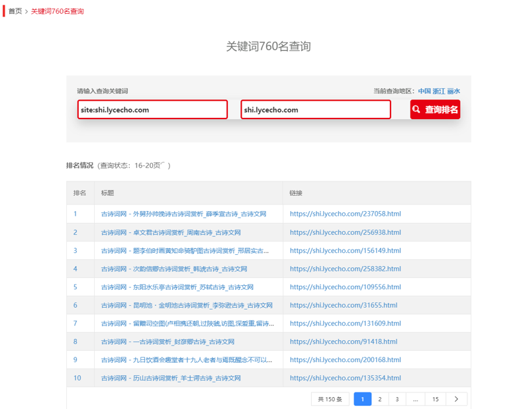Open the link ending in 31655.html
This screenshot has width=529, height=409.
(343, 306)
